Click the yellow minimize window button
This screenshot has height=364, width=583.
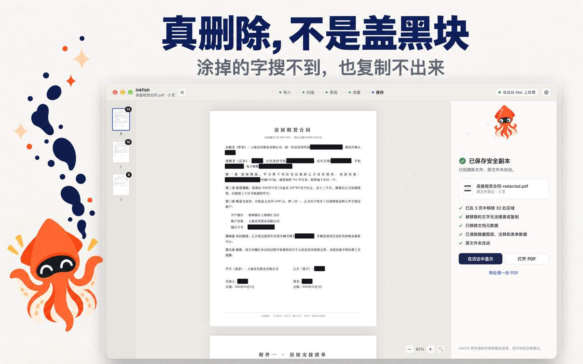tap(123, 92)
